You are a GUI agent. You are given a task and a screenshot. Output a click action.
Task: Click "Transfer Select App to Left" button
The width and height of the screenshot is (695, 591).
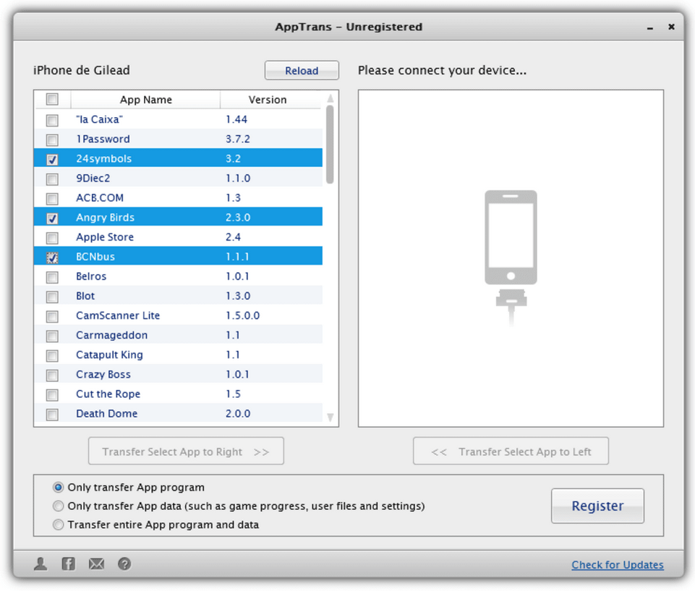pos(511,451)
